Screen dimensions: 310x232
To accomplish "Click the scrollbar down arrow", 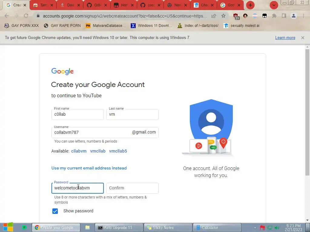I will (307, 220).
